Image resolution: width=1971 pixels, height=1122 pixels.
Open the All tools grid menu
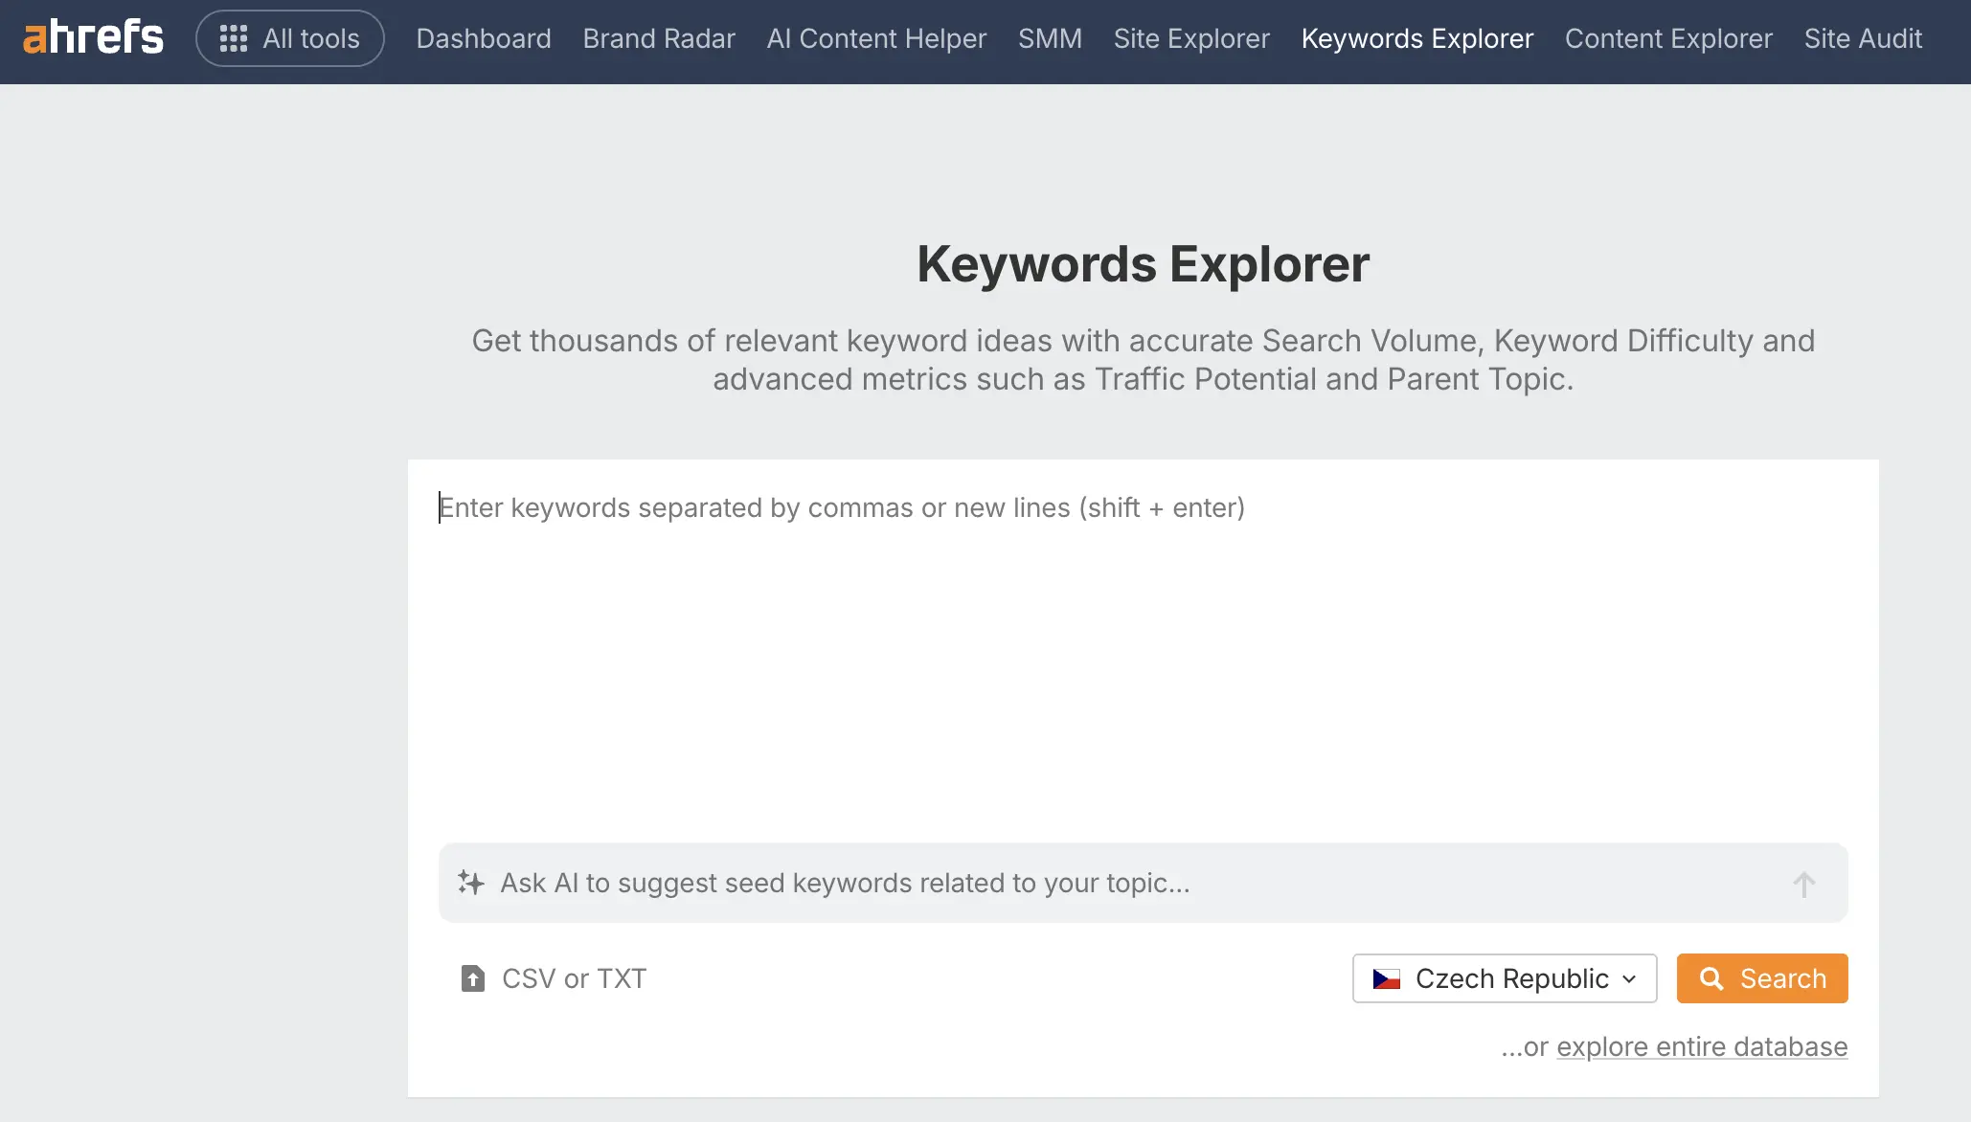tap(290, 38)
